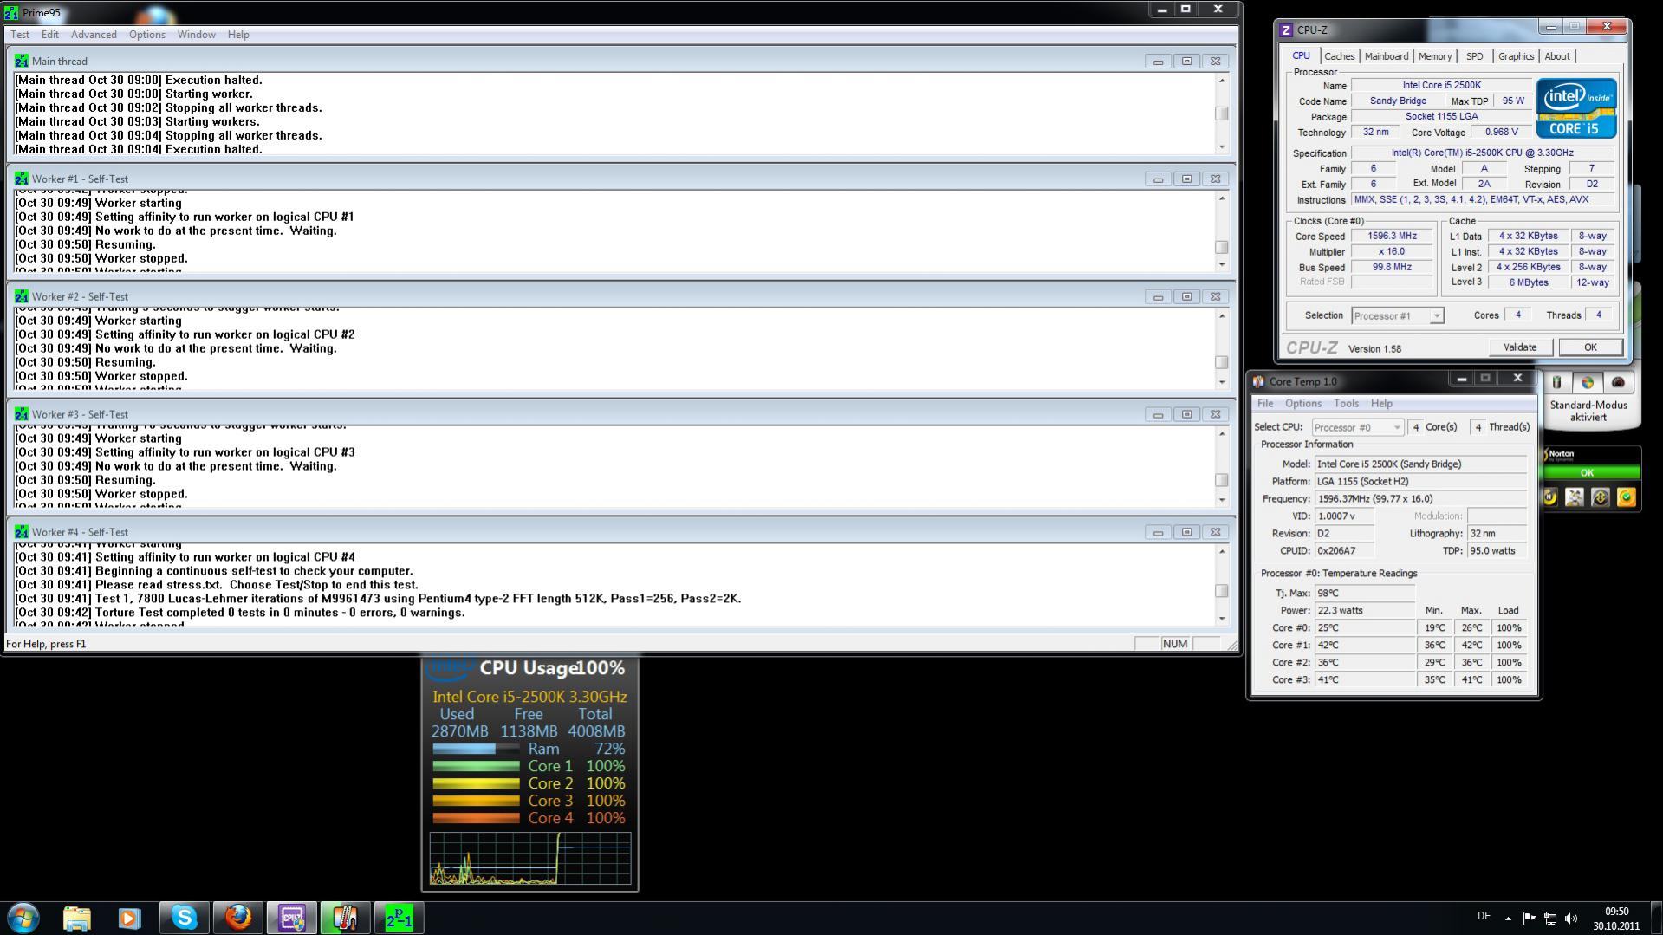This screenshot has height=935, width=1663.
Task: Switch to CPU-Z via taskbar icon
Action: click(291, 918)
